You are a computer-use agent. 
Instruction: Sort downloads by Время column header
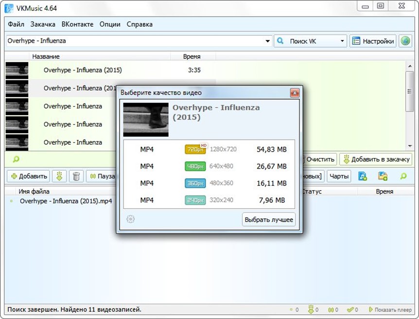point(384,192)
